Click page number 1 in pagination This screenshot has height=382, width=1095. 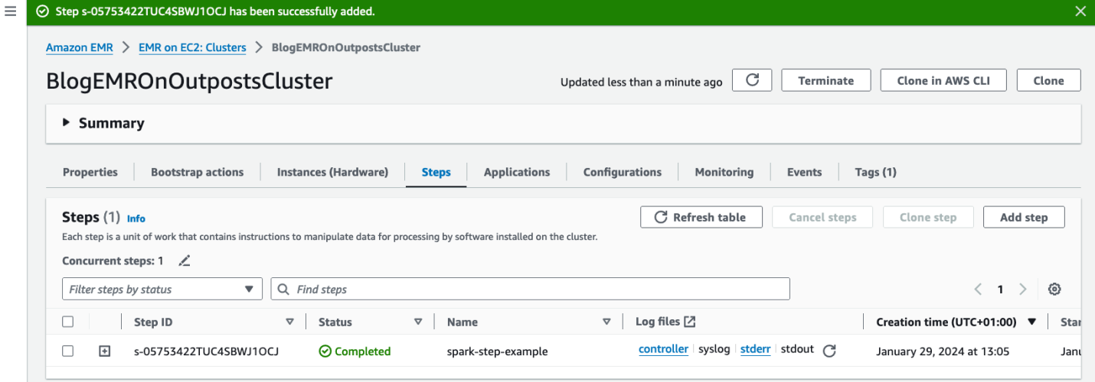point(1000,289)
